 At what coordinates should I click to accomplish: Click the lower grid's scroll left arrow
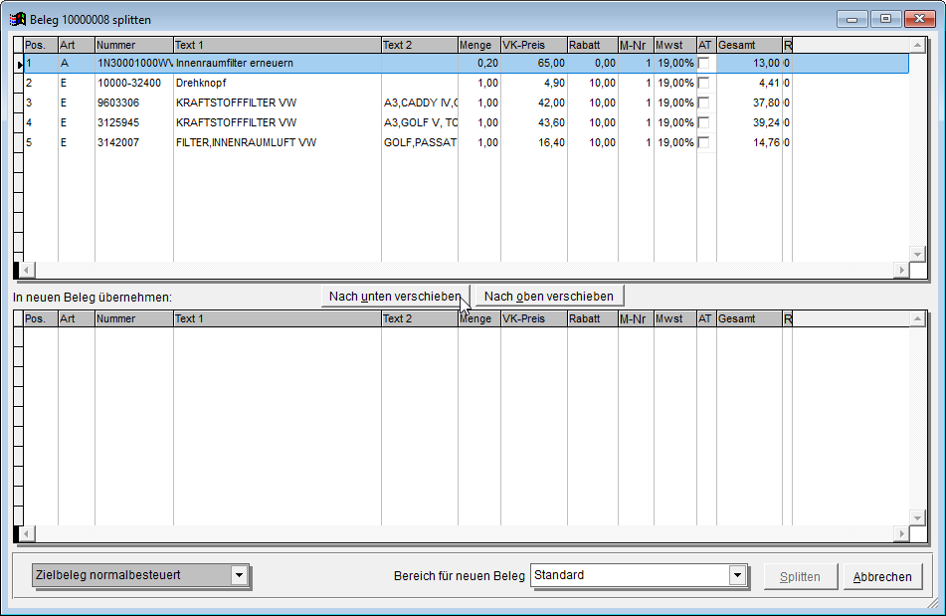(x=28, y=534)
